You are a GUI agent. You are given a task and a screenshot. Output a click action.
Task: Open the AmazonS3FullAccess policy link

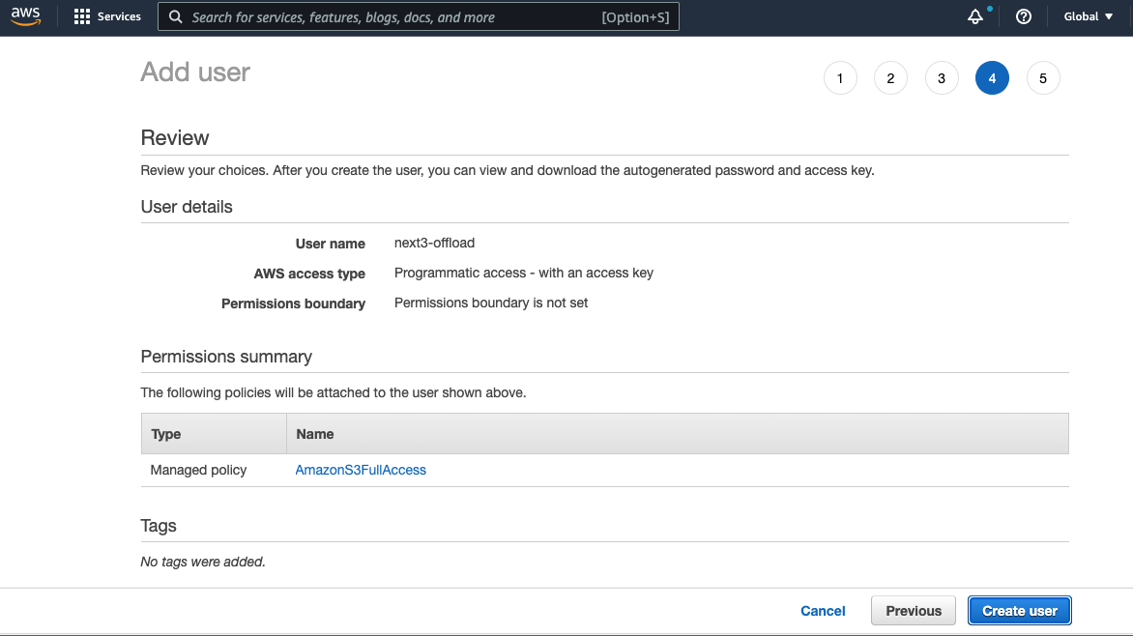361,470
